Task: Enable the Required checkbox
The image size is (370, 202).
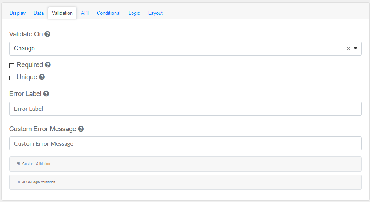Action: click(12, 66)
